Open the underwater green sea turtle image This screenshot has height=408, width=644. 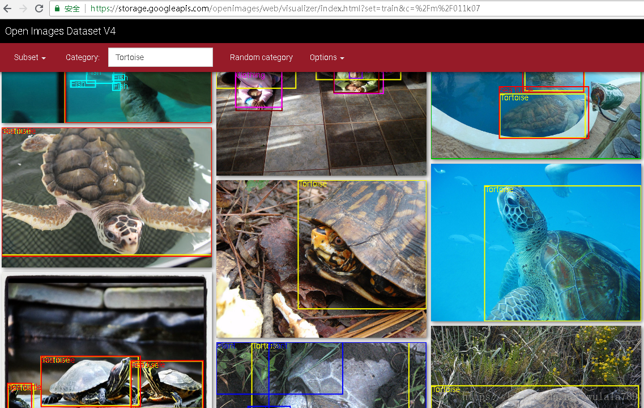(536, 243)
